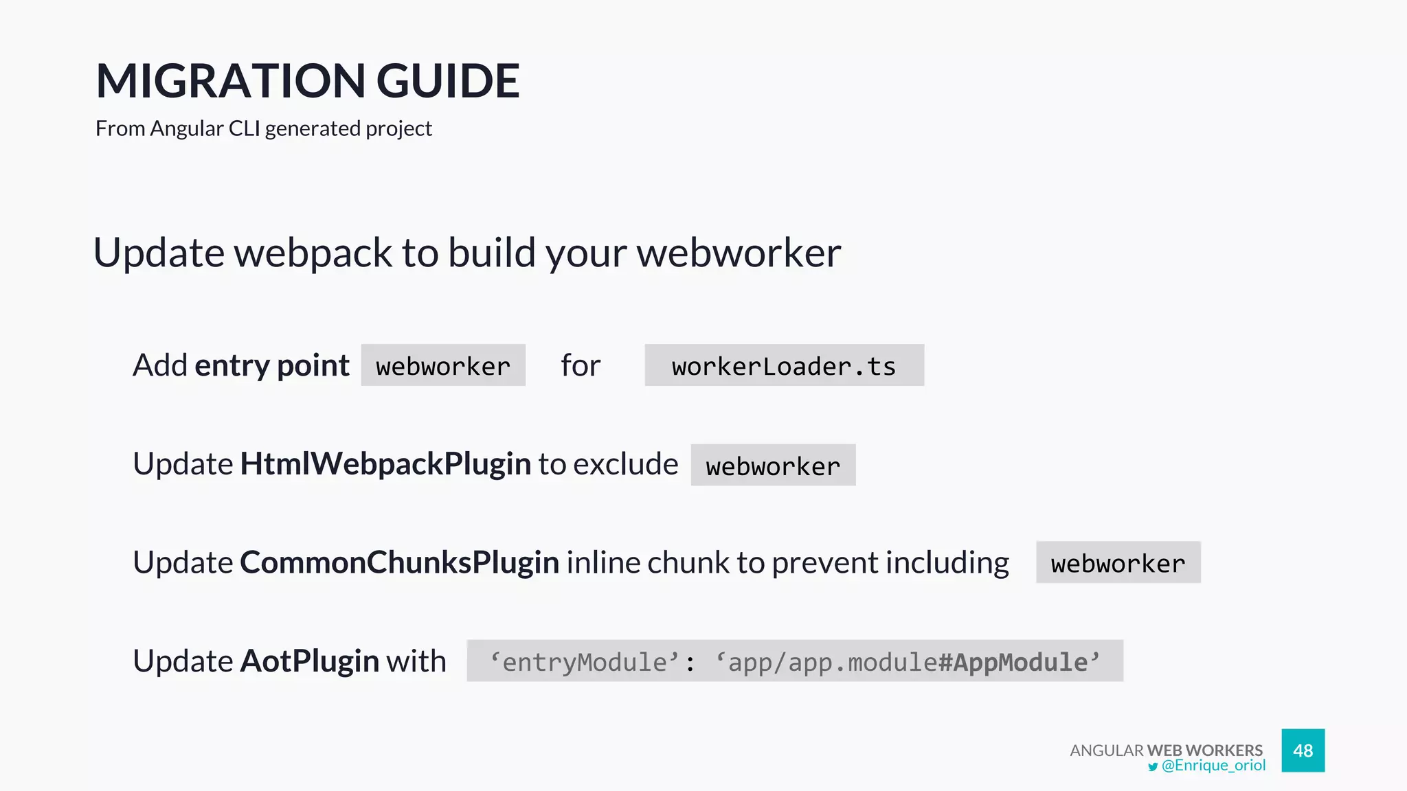This screenshot has height=791, width=1407.
Task: Click webworker box on CommonChunksPlugin line
Action: tap(1118, 563)
